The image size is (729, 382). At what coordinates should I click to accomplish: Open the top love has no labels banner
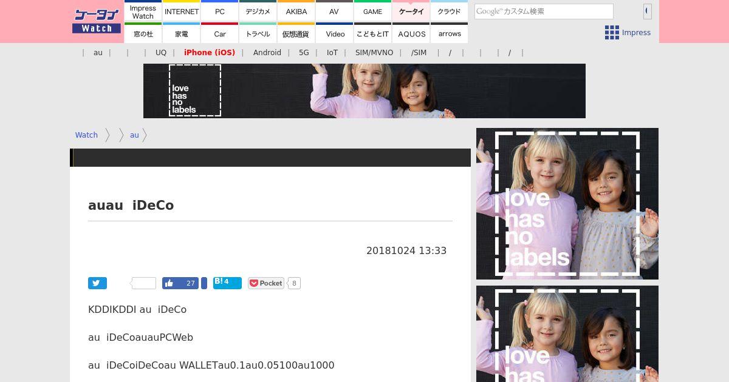click(x=364, y=91)
